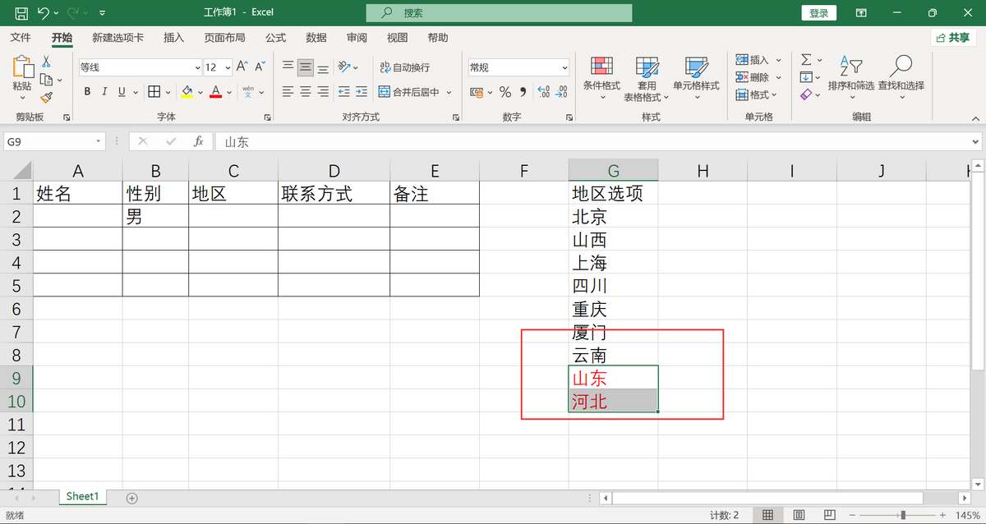This screenshot has width=986, height=524.
Task: Toggle underline formatting
Action: [122, 92]
